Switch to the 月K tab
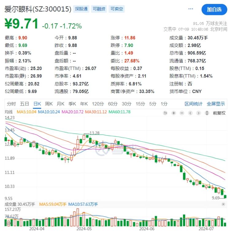 pyautogui.click(x=60, y=104)
